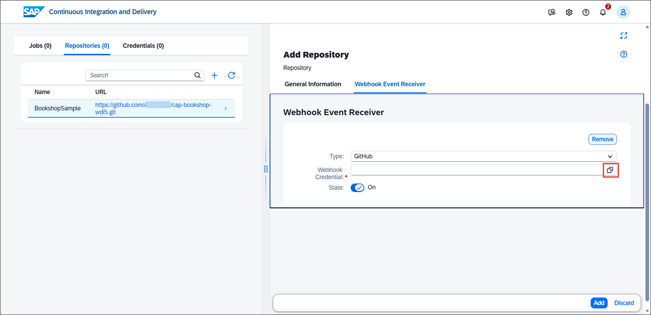Screen dimensions: 651x315
Task: Click the add repository plus icon
Action: click(x=214, y=75)
